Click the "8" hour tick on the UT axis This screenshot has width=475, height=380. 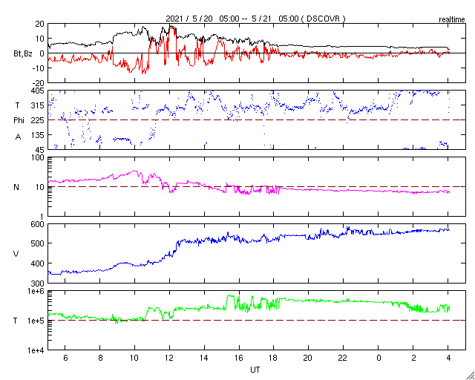[100, 358]
